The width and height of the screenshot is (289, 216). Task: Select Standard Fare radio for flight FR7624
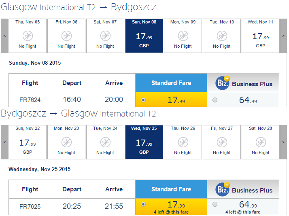click(x=143, y=100)
